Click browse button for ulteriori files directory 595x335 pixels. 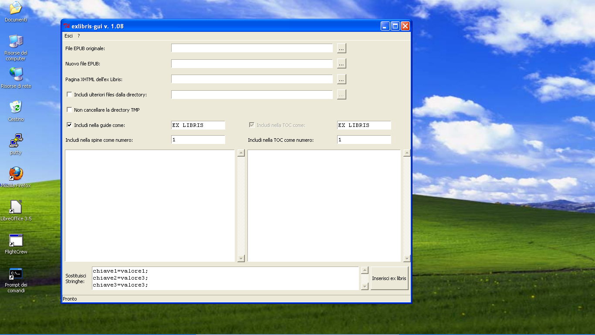pos(341,95)
